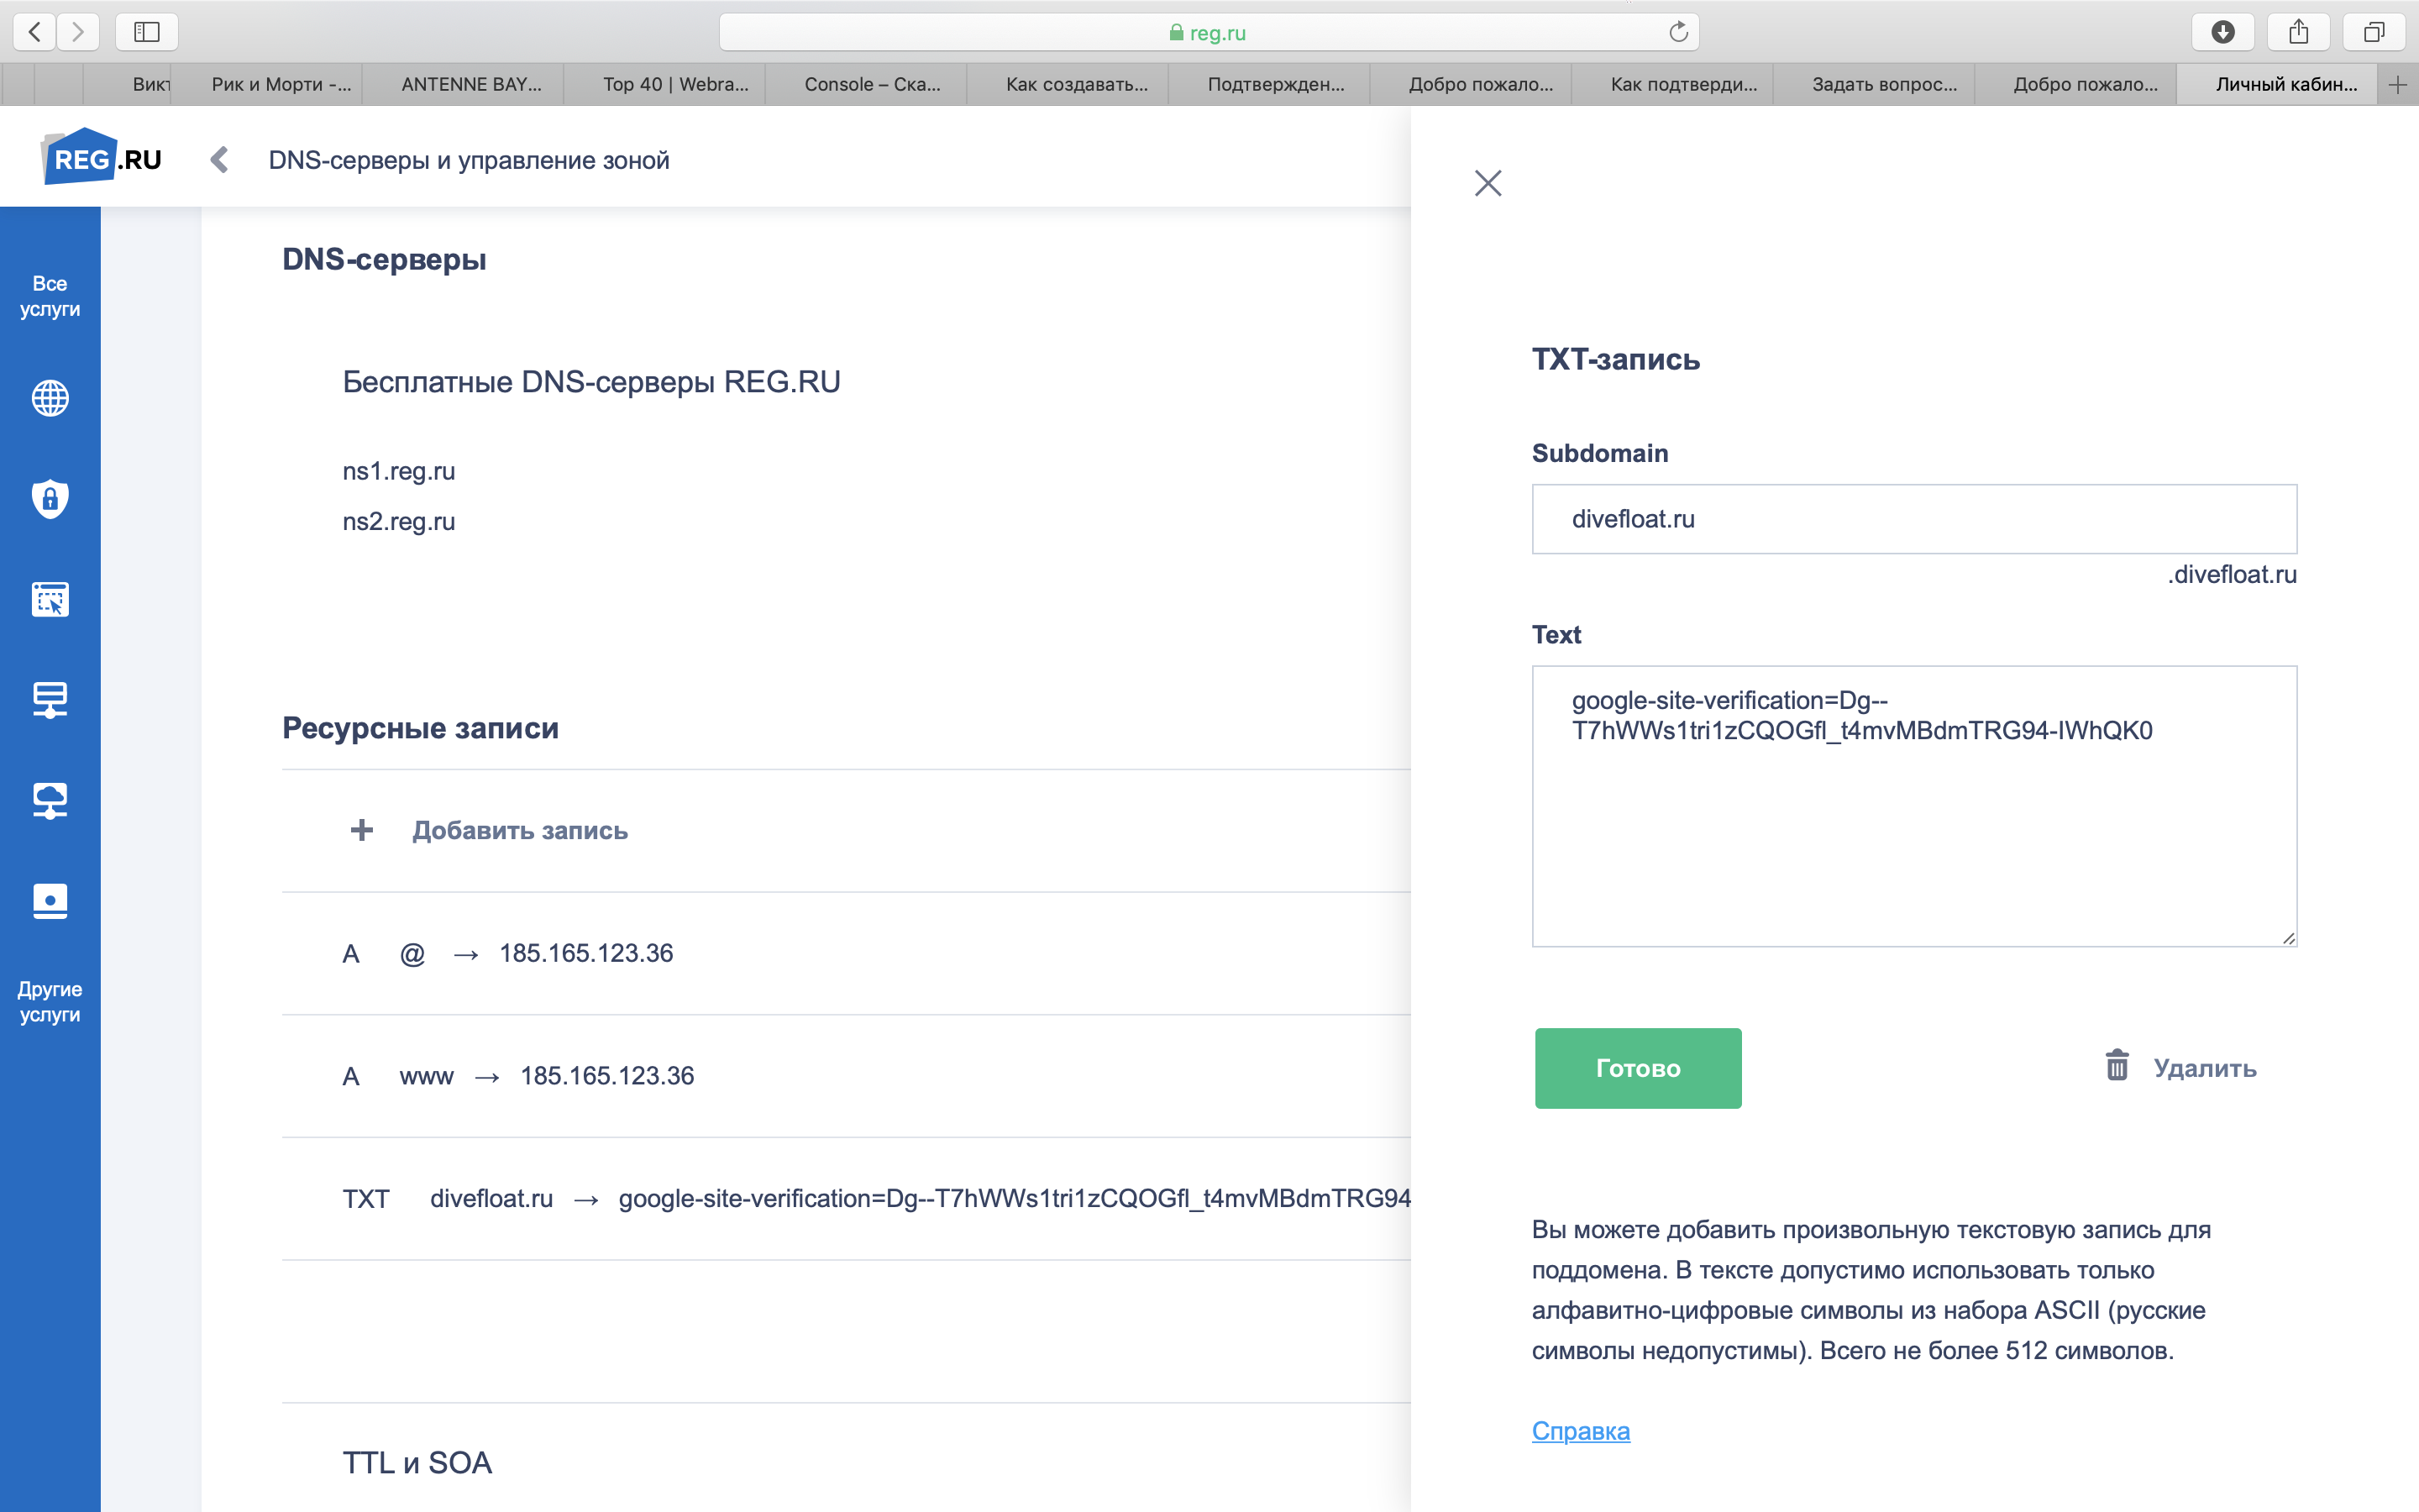Open the cloud server icon in the sidebar
The width and height of the screenshot is (2419, 1512).
pos(50,800)
